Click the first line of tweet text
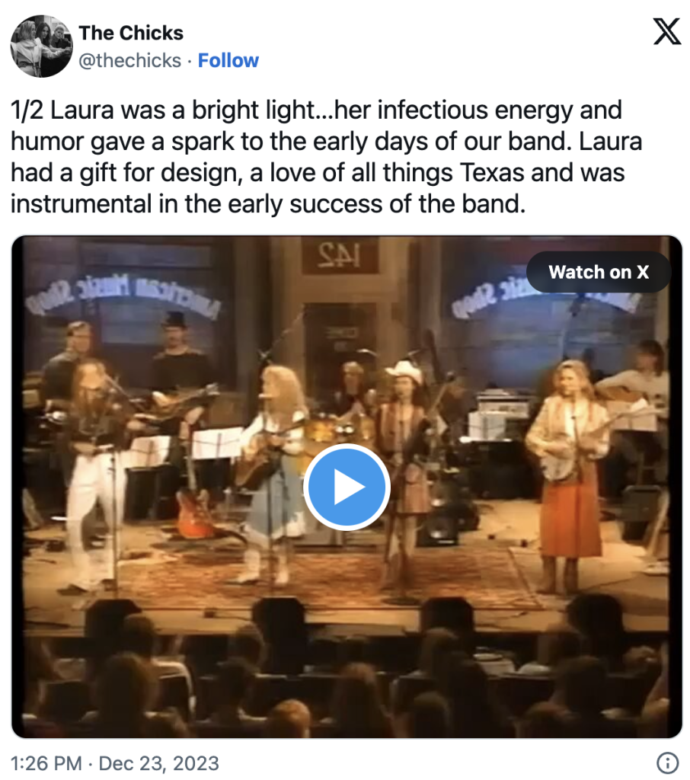This screenshot has height=780, width=690. [x=316, y=110]
